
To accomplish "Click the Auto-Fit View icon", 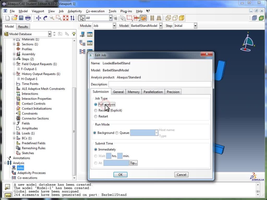I will coord(66,18).
